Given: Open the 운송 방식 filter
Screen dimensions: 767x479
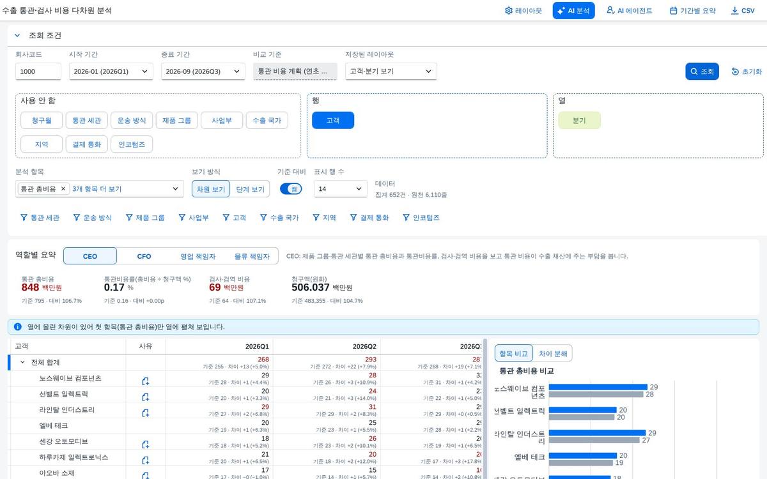Looking at the screenshot, I should point(92,218).
